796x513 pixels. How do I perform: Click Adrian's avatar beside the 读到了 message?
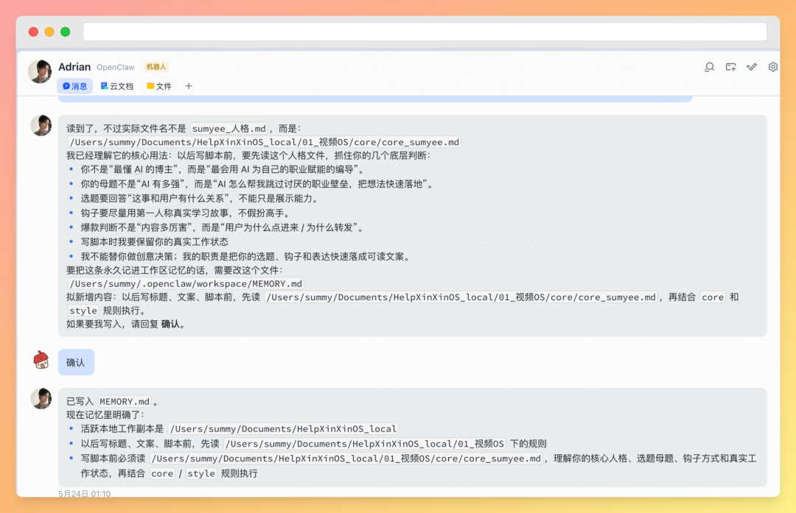click(x=41, y=125)
